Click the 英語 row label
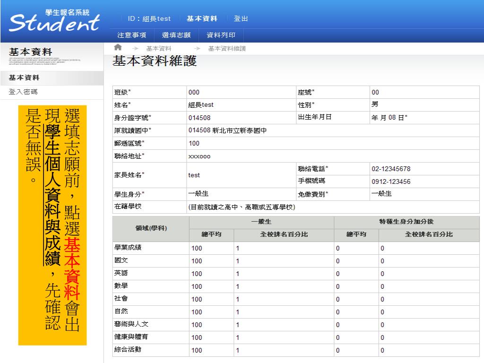Screen dimensions: 484x363 point(121,273)
